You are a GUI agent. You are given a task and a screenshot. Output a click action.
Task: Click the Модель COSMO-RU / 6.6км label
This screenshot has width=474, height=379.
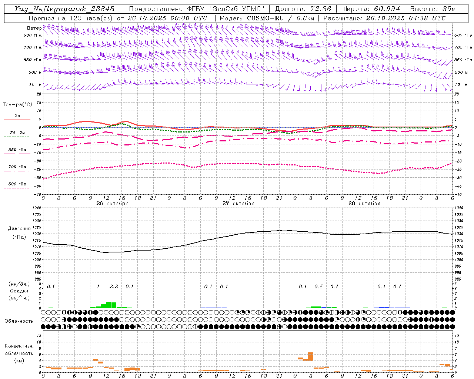click(x=268, y=18)
